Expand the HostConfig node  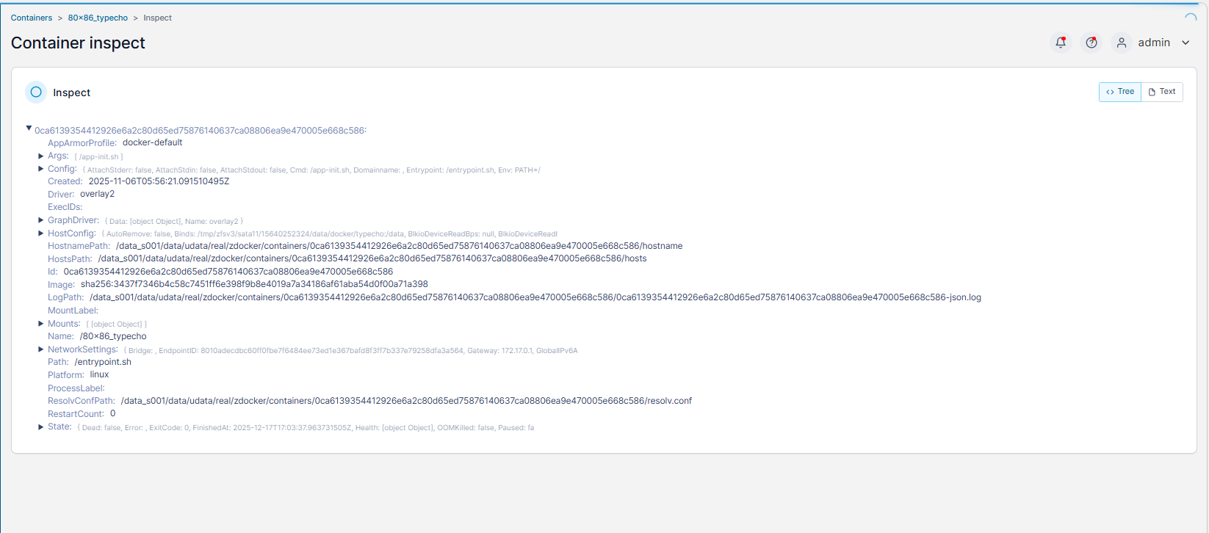pos(41,233)
